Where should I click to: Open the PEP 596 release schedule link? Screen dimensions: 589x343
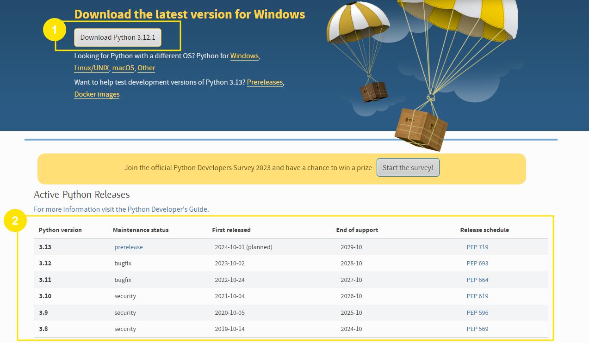(477, 313)
